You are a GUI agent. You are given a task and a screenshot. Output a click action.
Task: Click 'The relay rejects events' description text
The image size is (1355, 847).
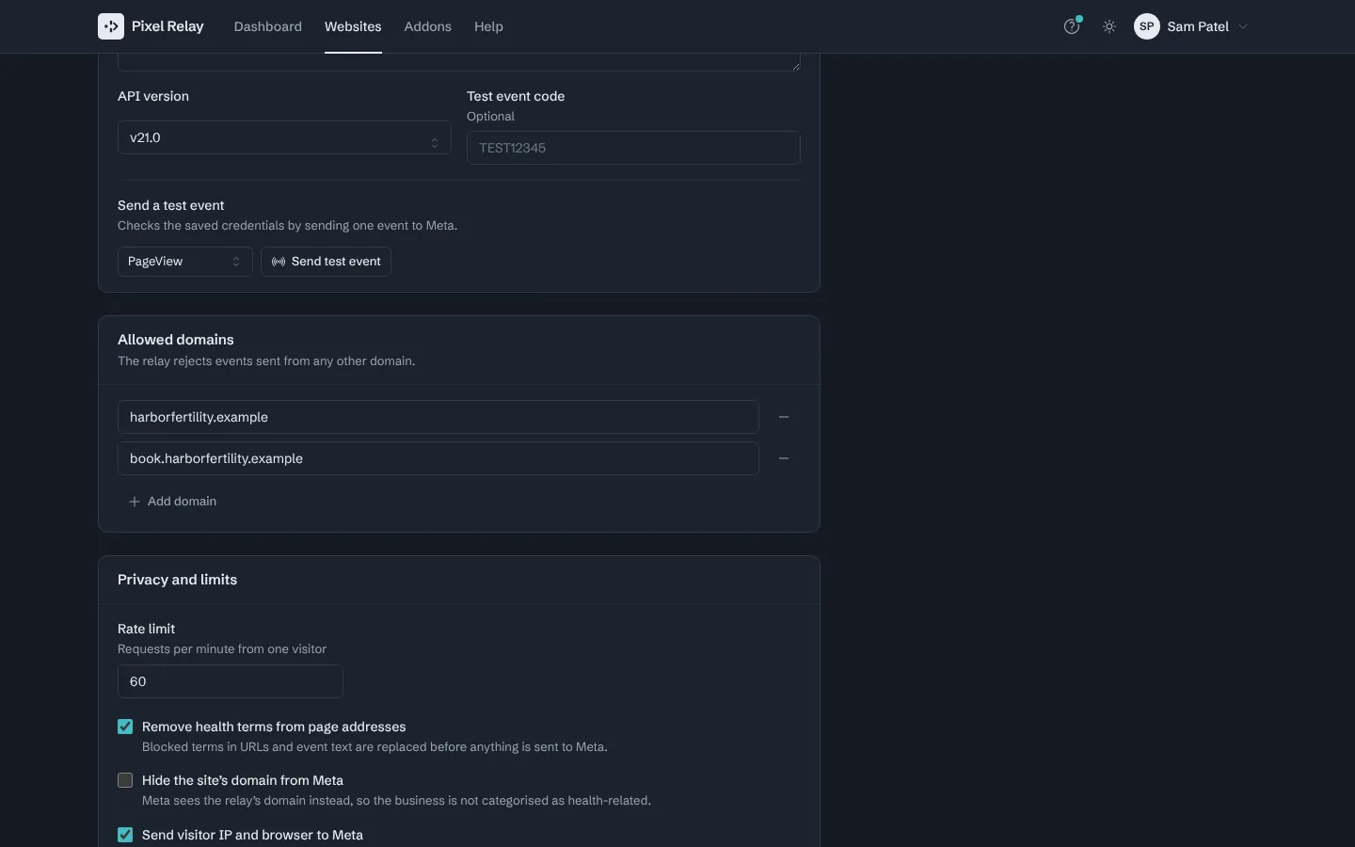point(266,361)
